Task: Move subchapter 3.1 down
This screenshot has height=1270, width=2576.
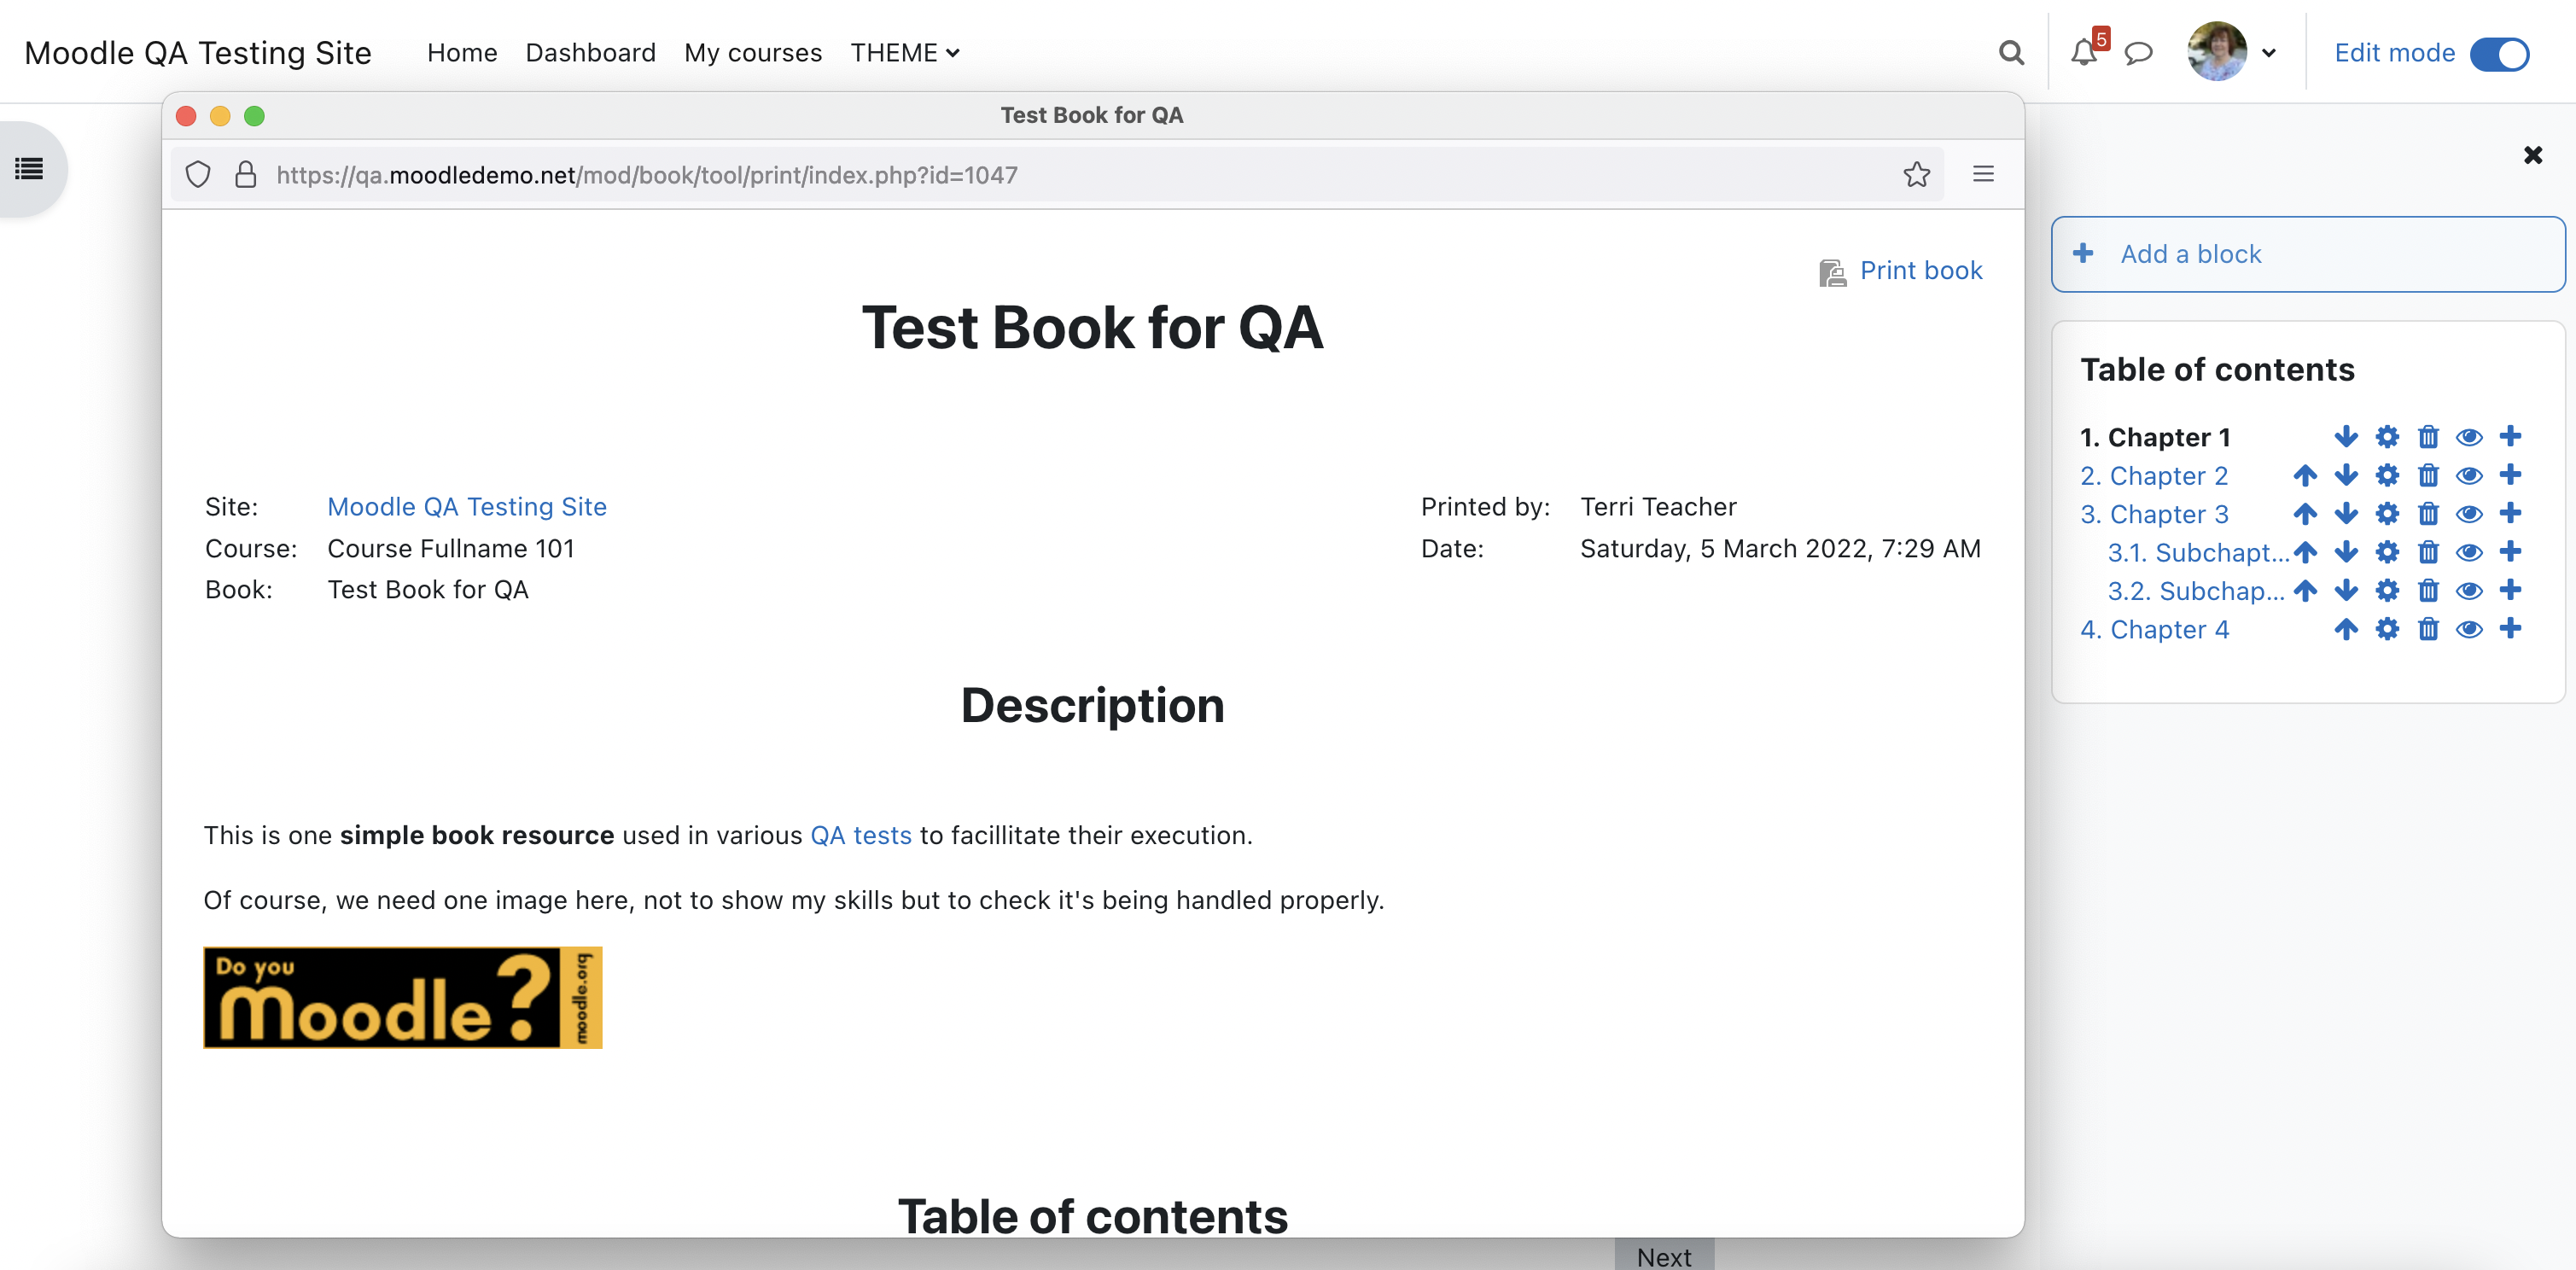Action: click(2346, 552)
